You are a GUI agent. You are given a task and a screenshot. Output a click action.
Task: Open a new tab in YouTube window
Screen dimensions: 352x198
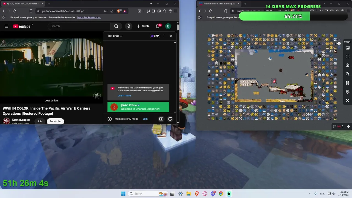click(49, 4)
